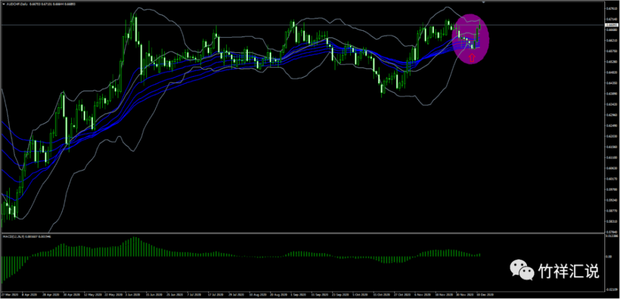Click the '27 Oct 2020' date on the time axis
The height and width of the screenshot is (299, 620).
[402, 295]
